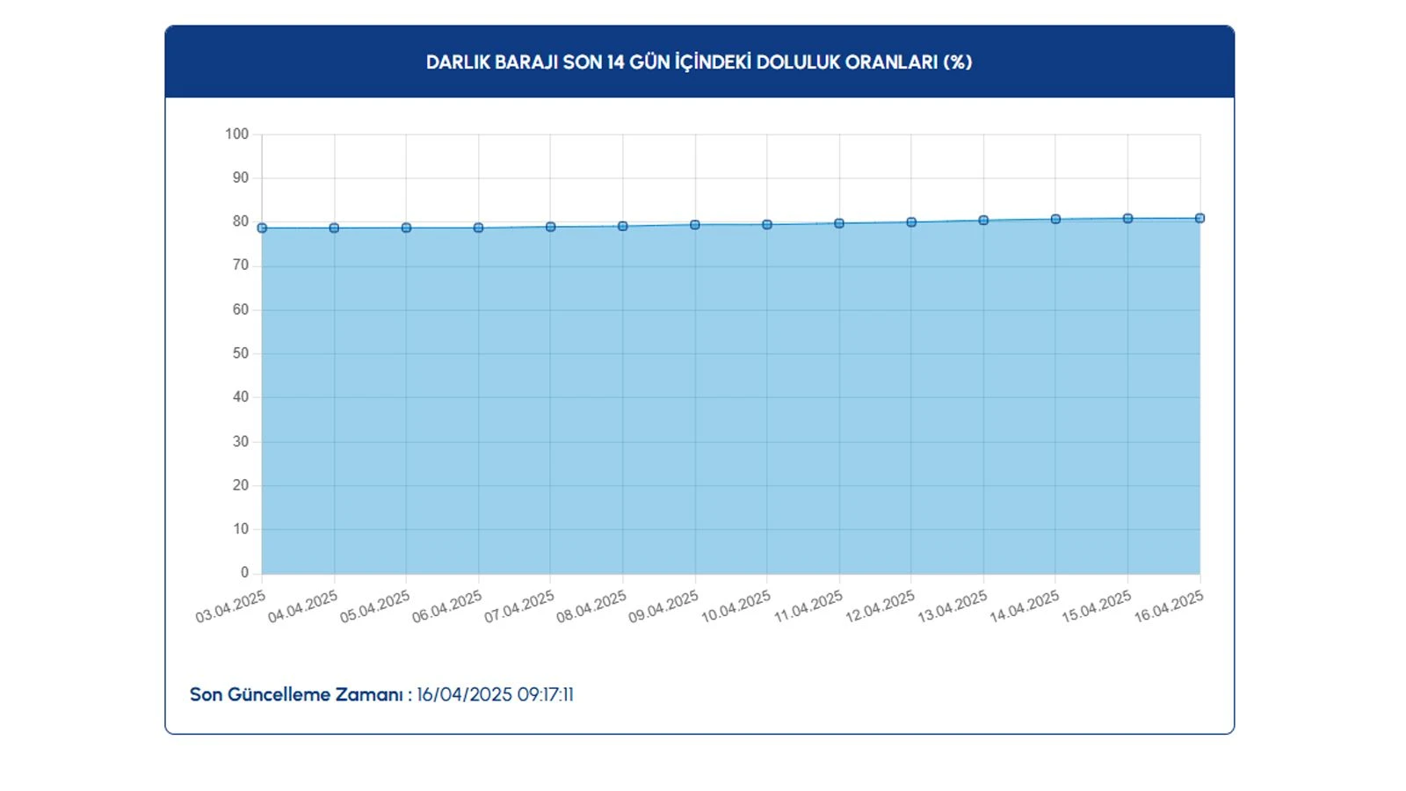Click the 15.04.2025 data point

(x=1127, y=219)
